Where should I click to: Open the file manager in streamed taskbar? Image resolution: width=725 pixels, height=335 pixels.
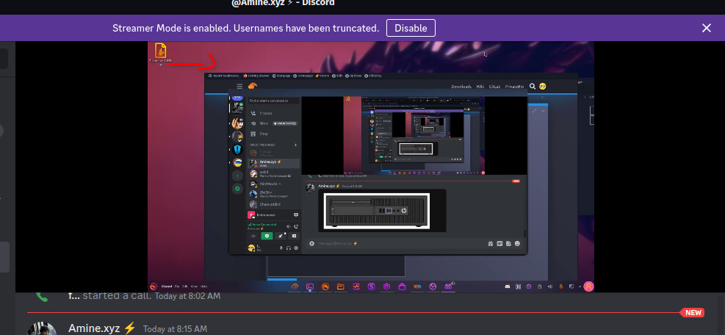pyautogui.click(x=340, y=287)
